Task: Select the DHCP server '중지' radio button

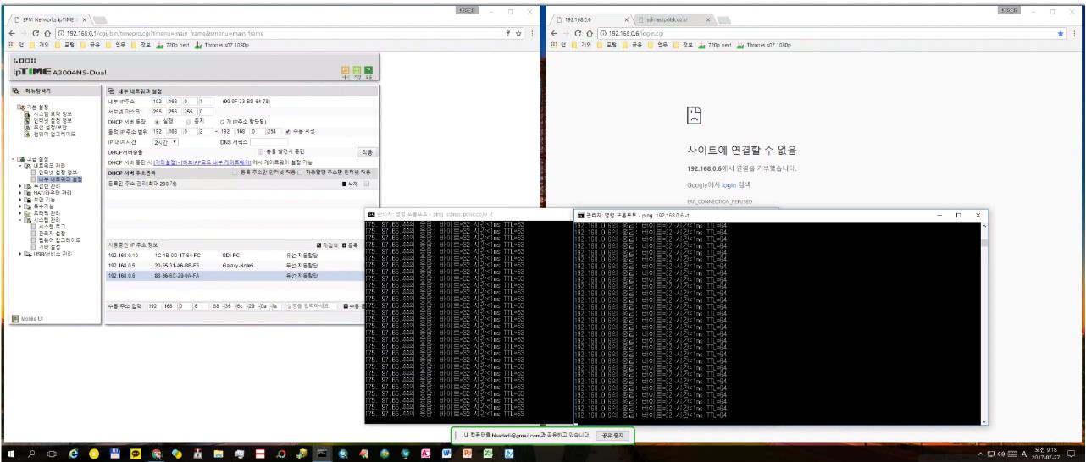Action: (x=188, y=121)
